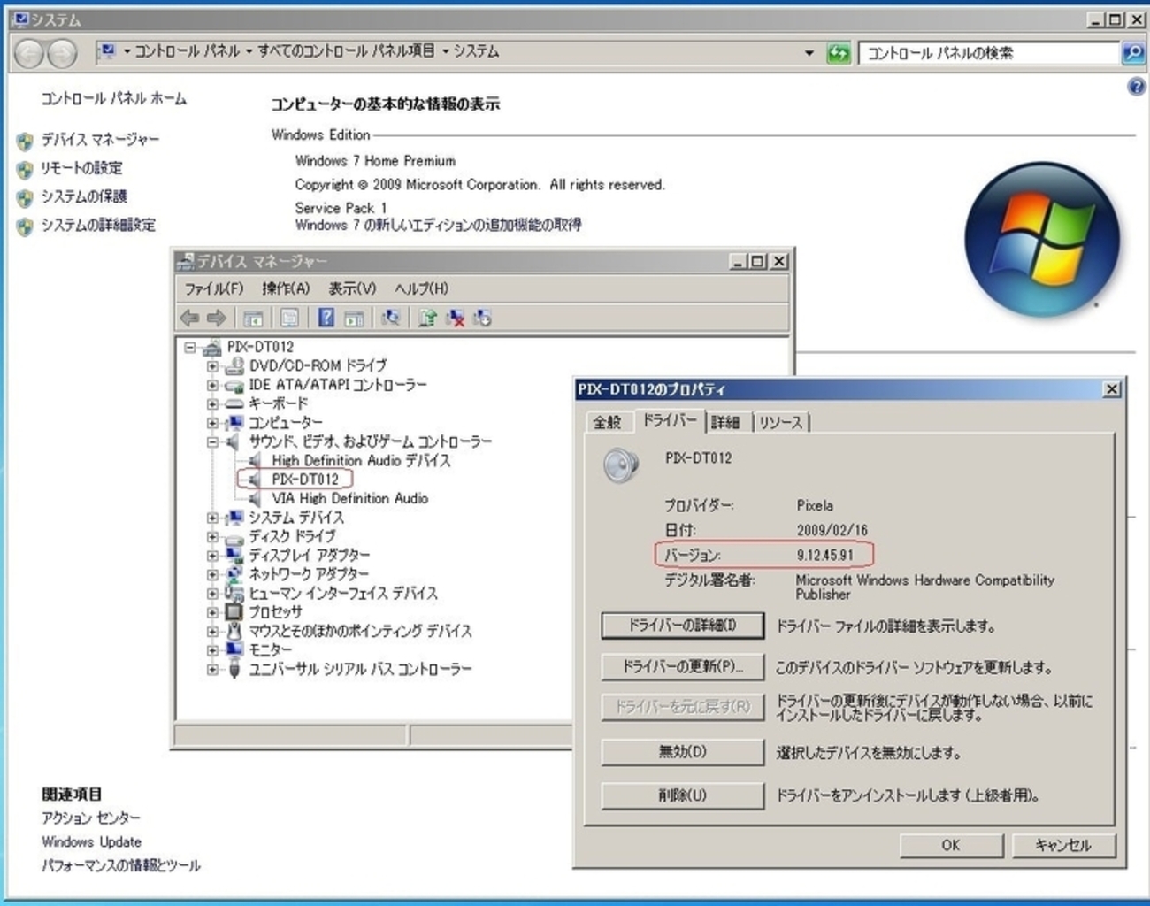The height and width of the screenshot is (906, 1150).
Task: Click the Disable device icon in toolbar
Action: coord(482,318)
